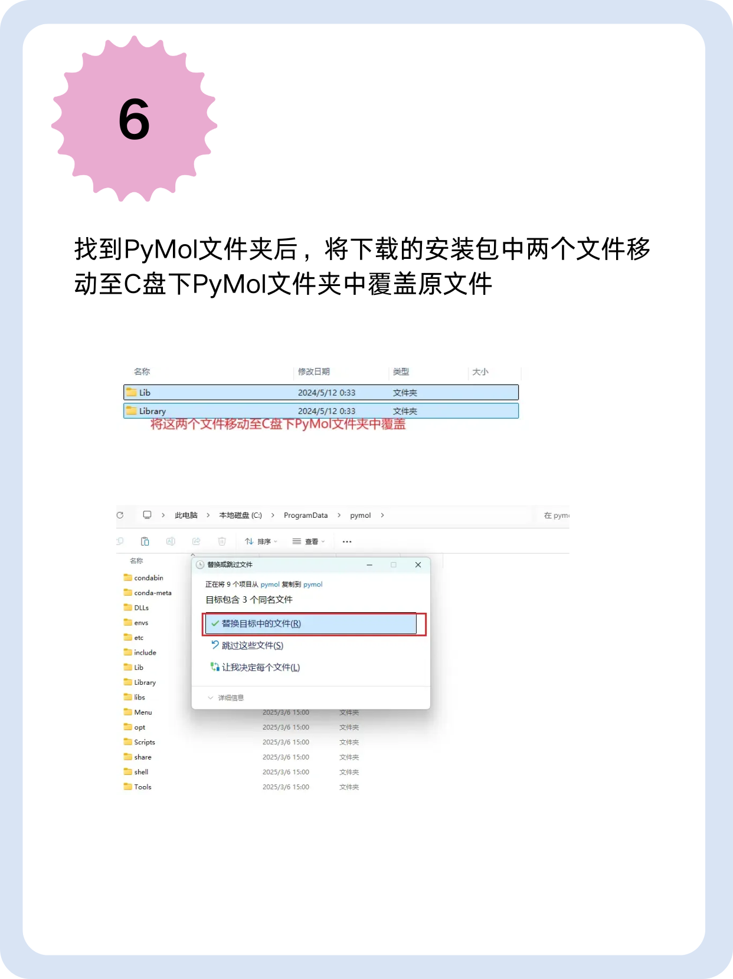Click the share icon in toolbar
Screen dimensions: 733x979
coord(196,541)
